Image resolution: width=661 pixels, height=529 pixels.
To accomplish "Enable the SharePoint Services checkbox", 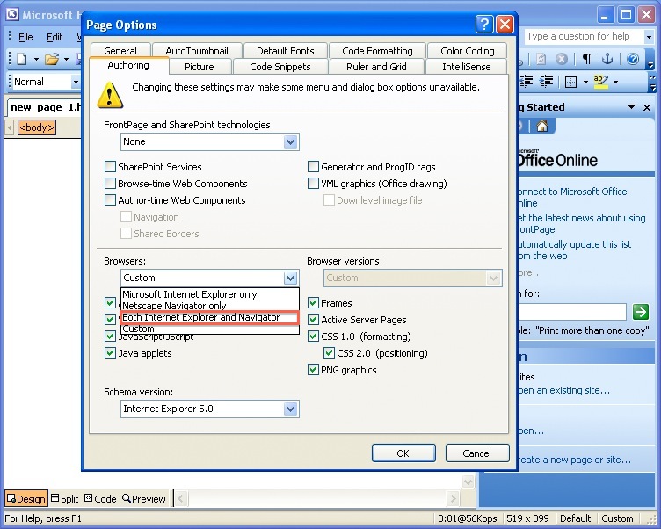I will click(110, 167).
